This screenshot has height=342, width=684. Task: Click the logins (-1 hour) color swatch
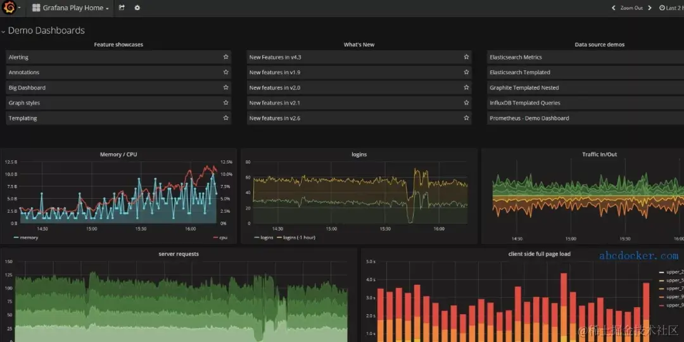click(x=279, y=237)
